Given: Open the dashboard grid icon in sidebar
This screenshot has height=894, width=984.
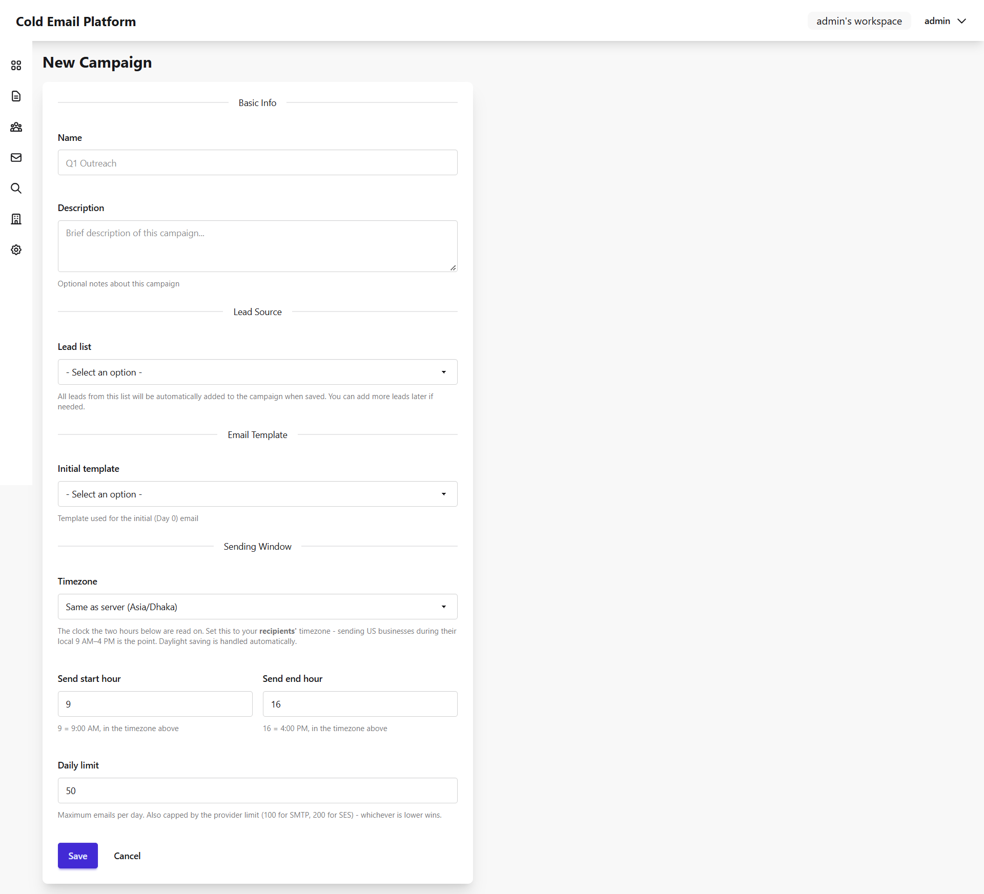Looking at the screenshot, I should [16, 65].
